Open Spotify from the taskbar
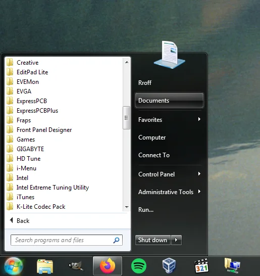The width and height of the screenshot is (260, 276). (x=139, y=266)
